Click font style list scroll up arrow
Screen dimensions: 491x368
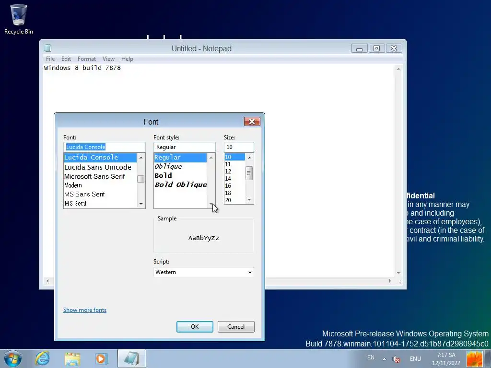point(211,157)
